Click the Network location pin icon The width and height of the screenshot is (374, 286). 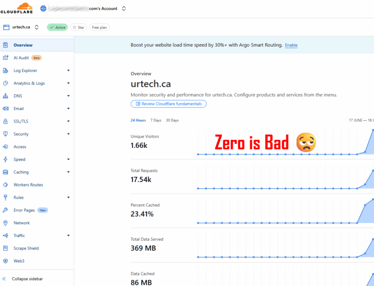[5, 223]
